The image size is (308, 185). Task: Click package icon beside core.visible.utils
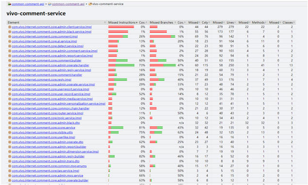point(9,132)
